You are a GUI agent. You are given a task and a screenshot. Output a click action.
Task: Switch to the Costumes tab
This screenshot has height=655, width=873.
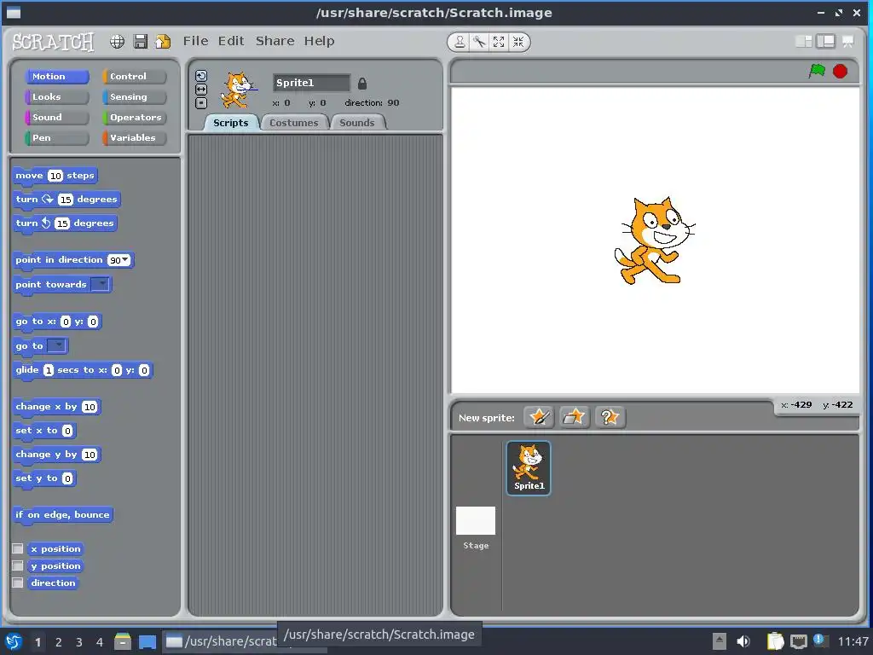pos(294,123)
